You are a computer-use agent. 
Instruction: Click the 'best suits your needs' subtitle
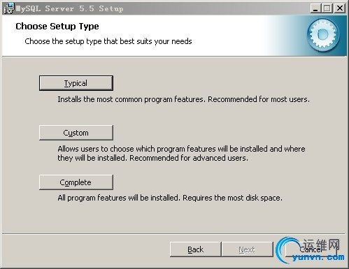click(156, 41)
